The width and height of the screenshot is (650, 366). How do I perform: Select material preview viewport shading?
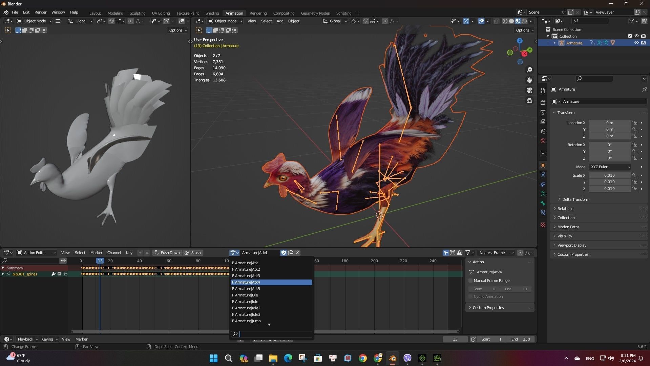(x=518, y=21)
